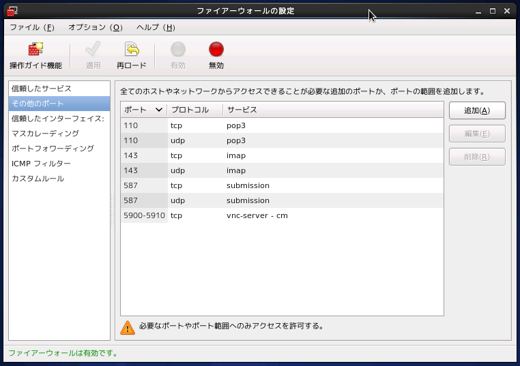Viewport: 520px width, 366px height.
Task: Select ポートフォワーディング in sidebar
Action: point(59,149)
